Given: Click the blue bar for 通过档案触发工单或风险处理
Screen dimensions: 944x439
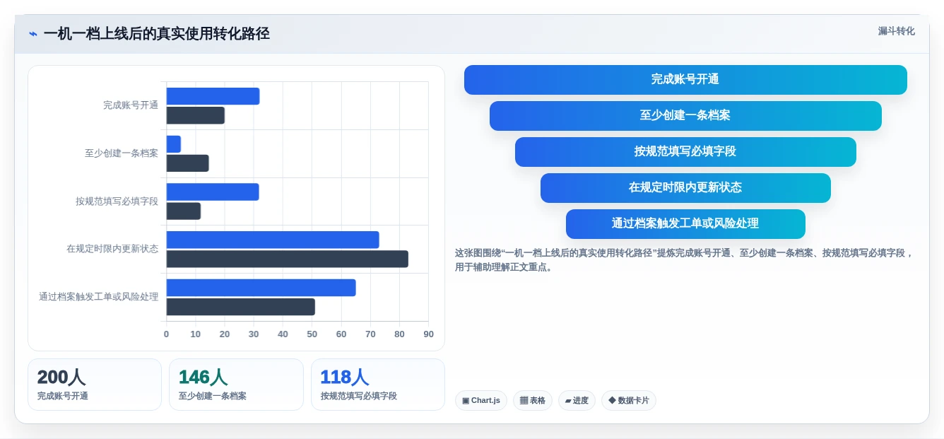Looking at the screenshot, I should click(x=261, y=288).
